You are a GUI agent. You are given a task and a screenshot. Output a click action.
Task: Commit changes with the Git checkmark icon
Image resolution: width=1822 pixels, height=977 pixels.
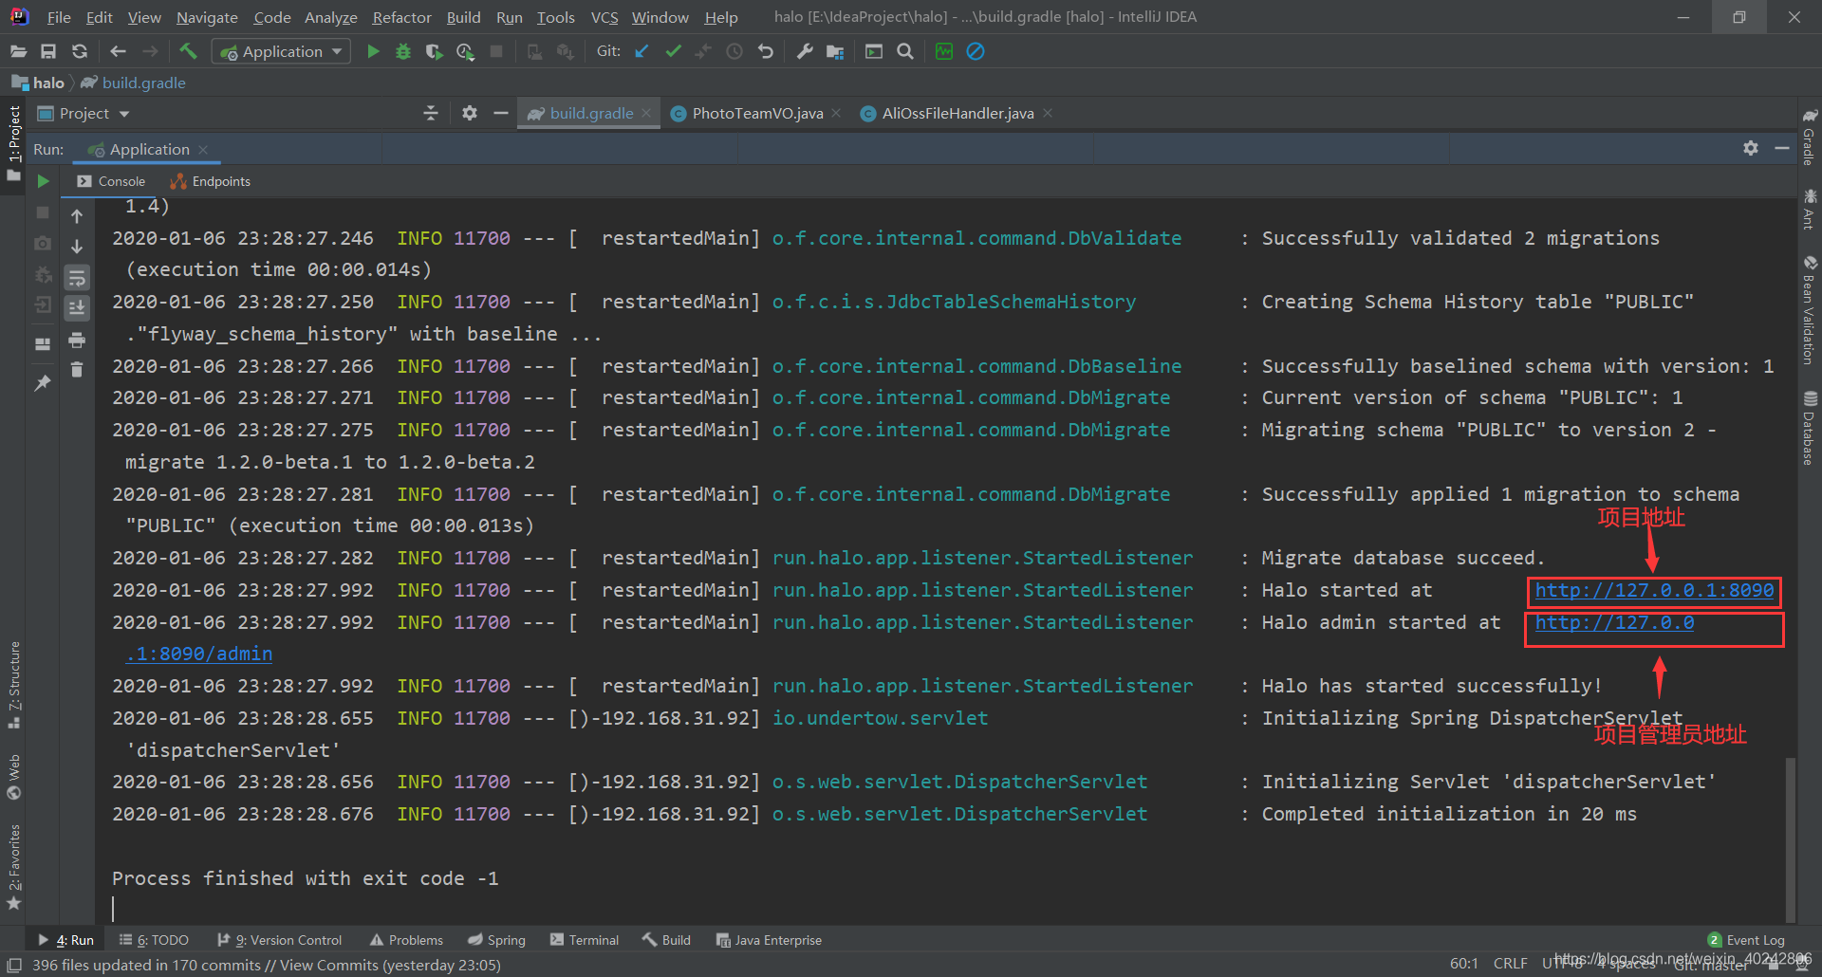tap(673, 51)
